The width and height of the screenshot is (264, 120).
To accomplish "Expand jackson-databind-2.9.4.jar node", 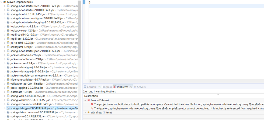I will coord(5,55).
